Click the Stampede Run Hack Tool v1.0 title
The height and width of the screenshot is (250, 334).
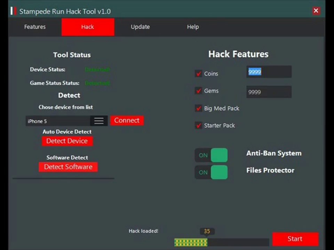click(65, 11)
